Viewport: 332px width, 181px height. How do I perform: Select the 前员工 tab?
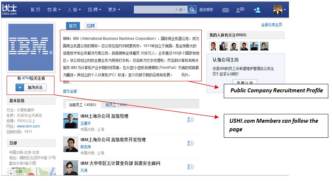[x=116, y=105]
